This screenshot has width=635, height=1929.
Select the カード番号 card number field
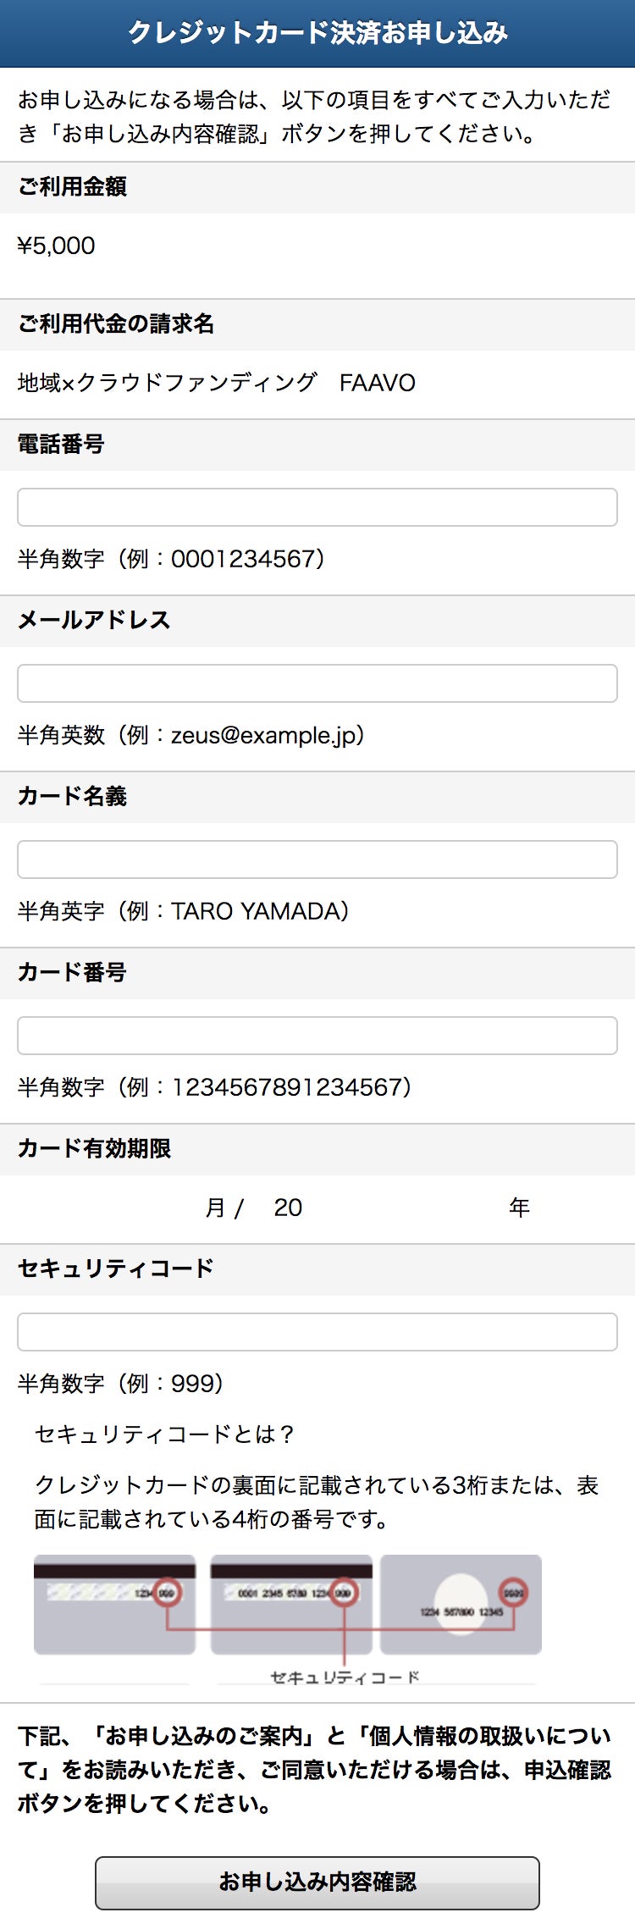[x=317, y=1036]
